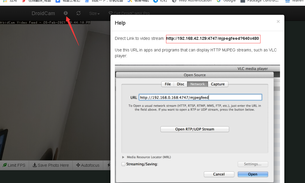305x183 pixels.
Task: Click the 'VLC media player' title text
Action: [253, 69]
